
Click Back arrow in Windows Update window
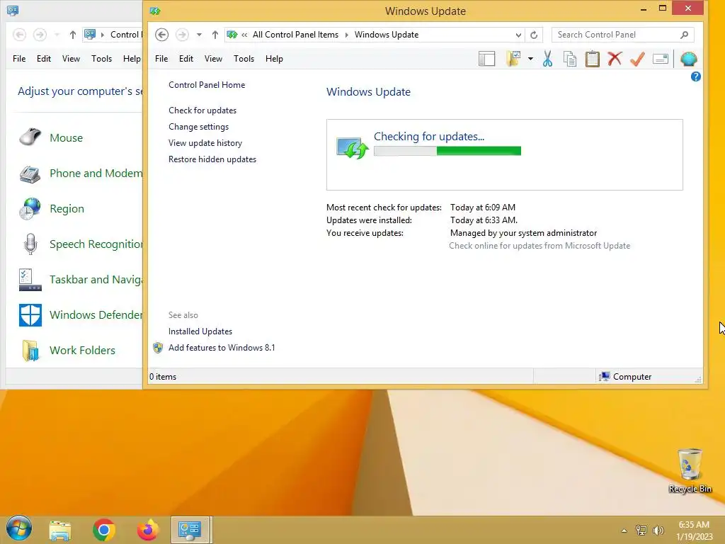point(161,35)
